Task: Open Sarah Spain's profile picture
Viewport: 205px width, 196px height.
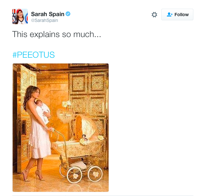Action: pos(20,16)
